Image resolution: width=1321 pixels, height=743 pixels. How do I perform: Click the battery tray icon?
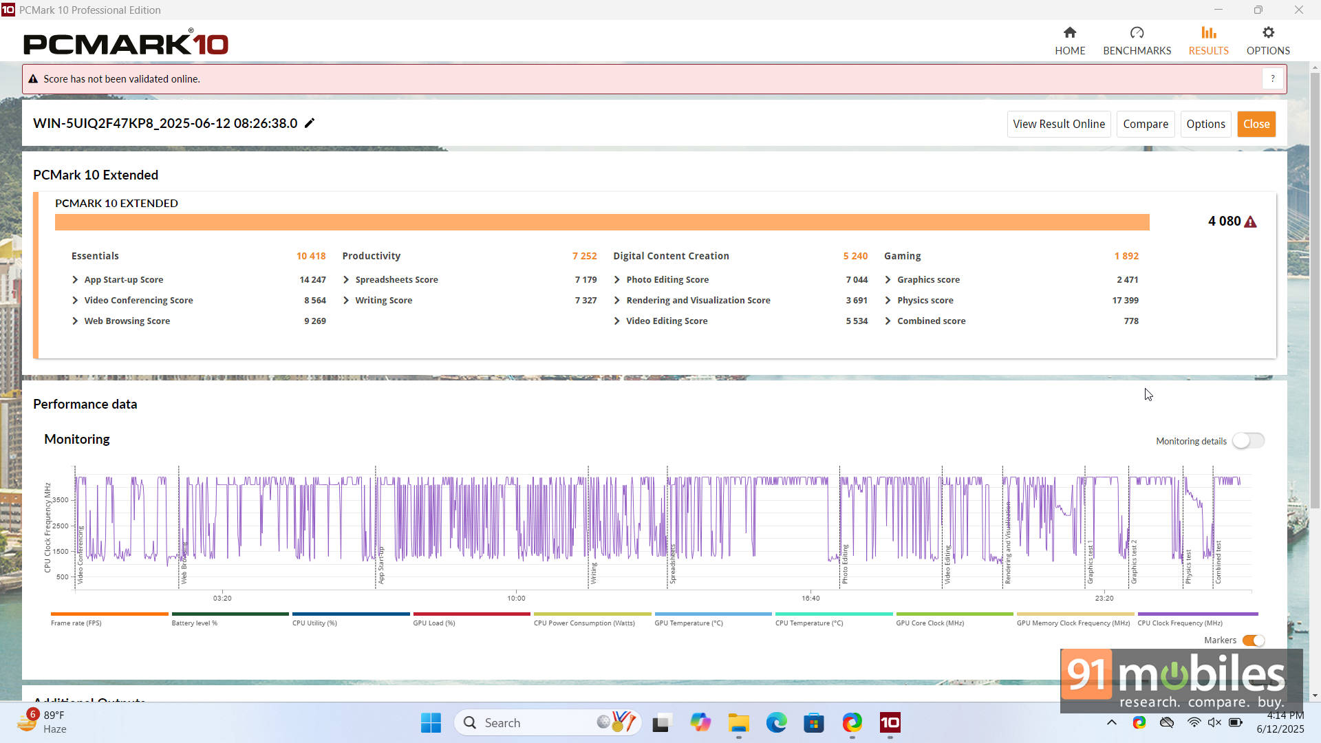[1236, 723]
